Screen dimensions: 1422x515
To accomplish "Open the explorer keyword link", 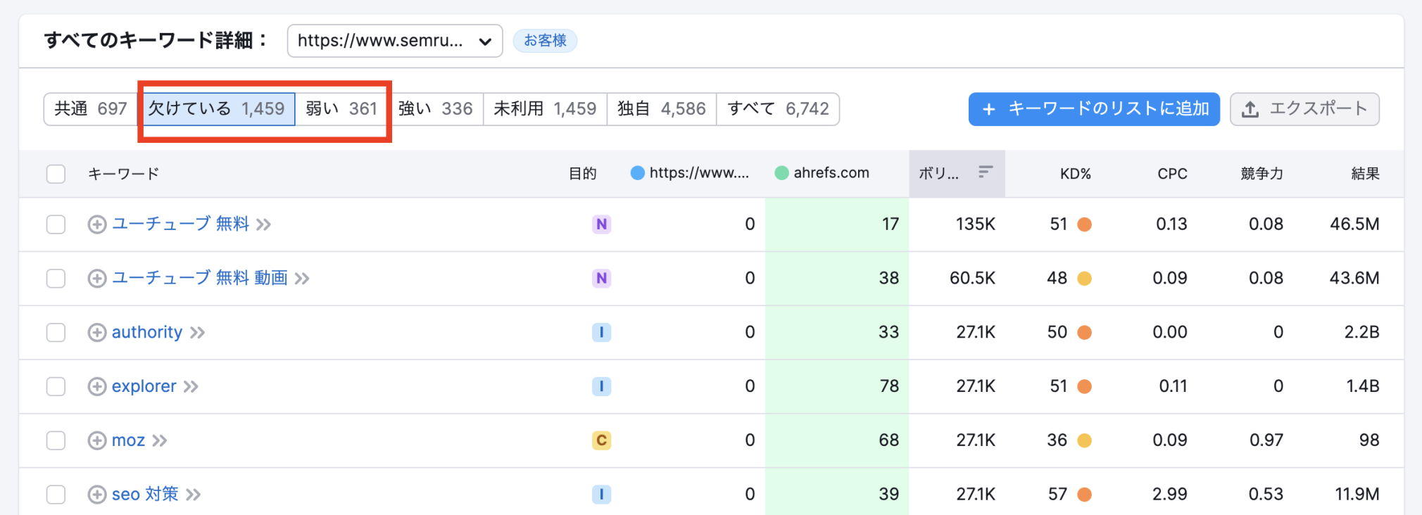I will pos(144,386).
